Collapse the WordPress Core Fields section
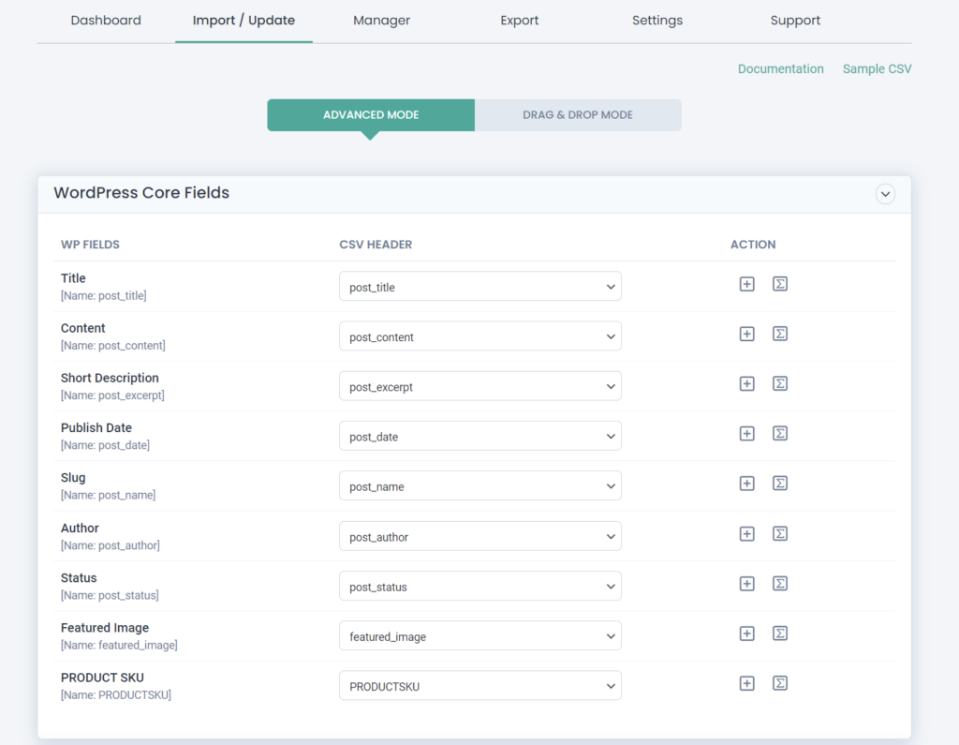This screenshot has width=959, height=745. click(x=885, y=194)
